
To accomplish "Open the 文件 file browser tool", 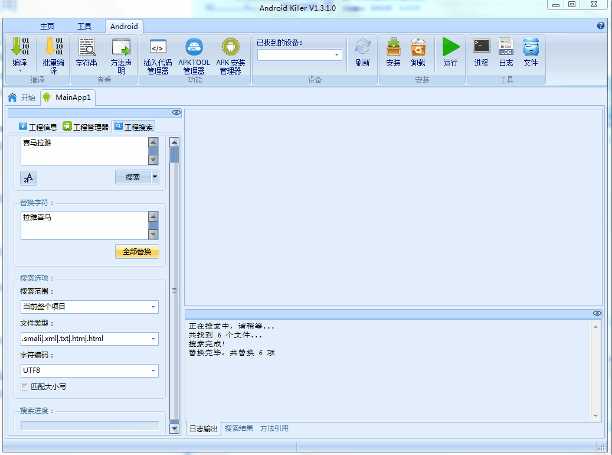I will (531, 52).
